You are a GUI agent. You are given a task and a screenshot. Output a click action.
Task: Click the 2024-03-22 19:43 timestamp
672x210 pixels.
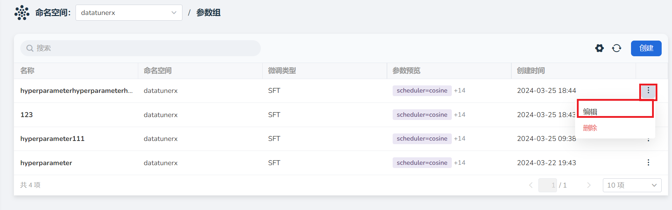[547, 163]
